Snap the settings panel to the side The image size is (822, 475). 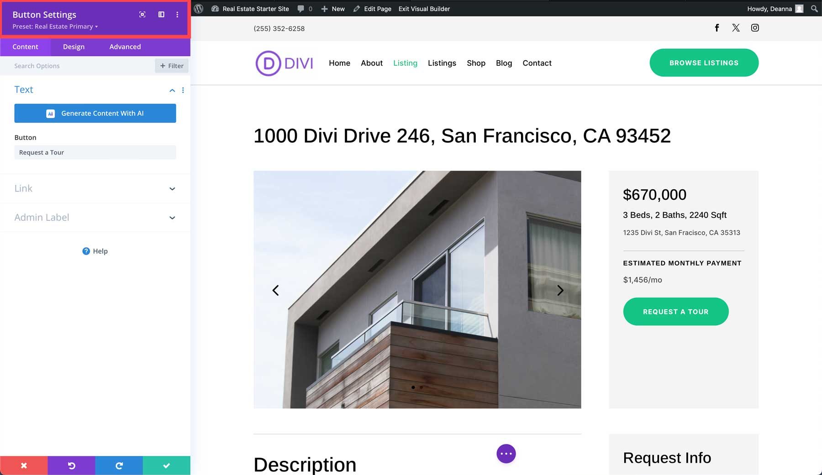pyautogui.click(x=161, y=14)
